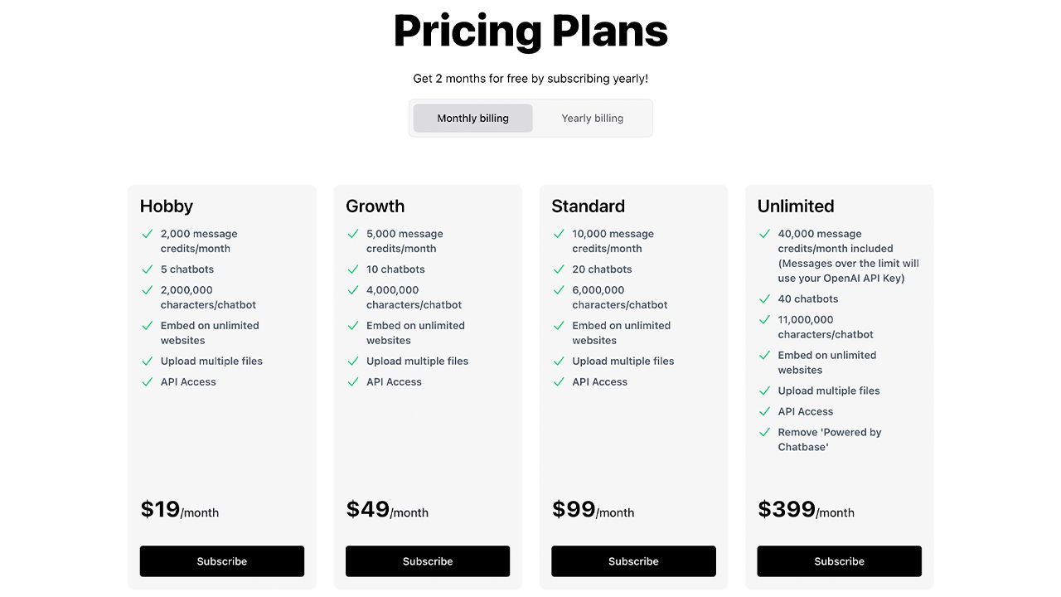Click the checkmark beside Hobby's 5 chatbots

pyautogui.click(x=147, y=269)
